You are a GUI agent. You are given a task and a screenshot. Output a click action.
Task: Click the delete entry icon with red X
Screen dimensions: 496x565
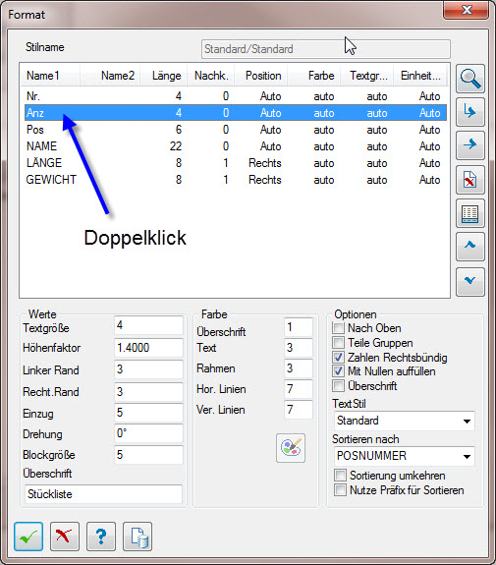pos(470,180)
